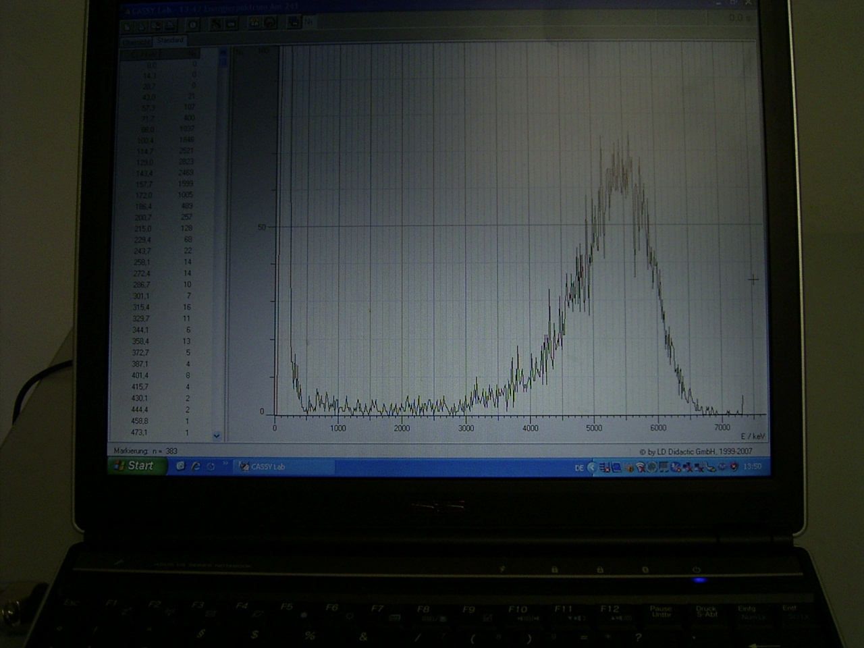Click the Help toolbar icon
The image size is (864, 648).
coord(269,23)
